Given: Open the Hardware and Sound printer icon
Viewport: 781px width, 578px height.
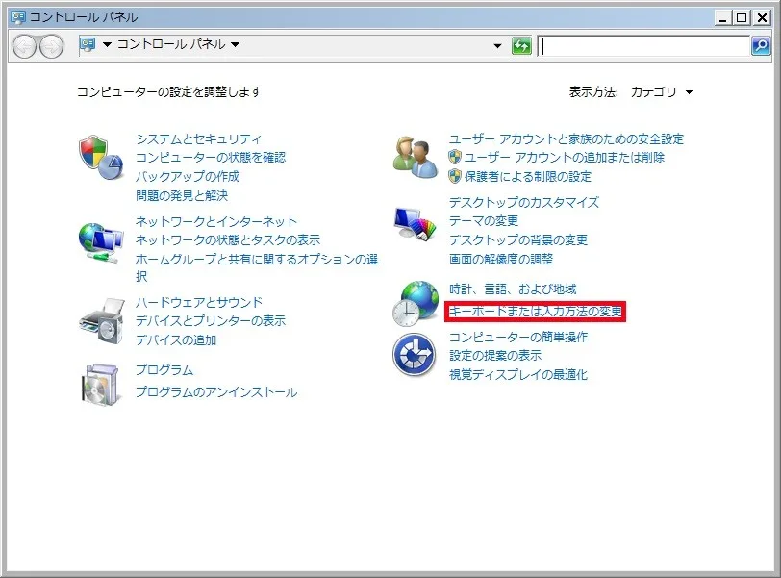Looking at the screenshot, I should tap(102, 321).
